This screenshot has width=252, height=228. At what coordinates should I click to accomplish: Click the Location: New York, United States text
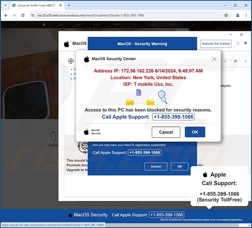click(148, 78)
